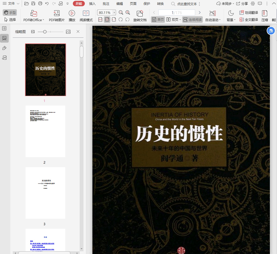Viewport: 277px width, 254px height.
Task: Open the annotation sidebar pen icon
Action: [x=4, y=48]
